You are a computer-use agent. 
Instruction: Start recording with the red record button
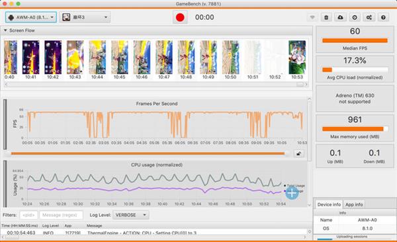pos(180,17)
